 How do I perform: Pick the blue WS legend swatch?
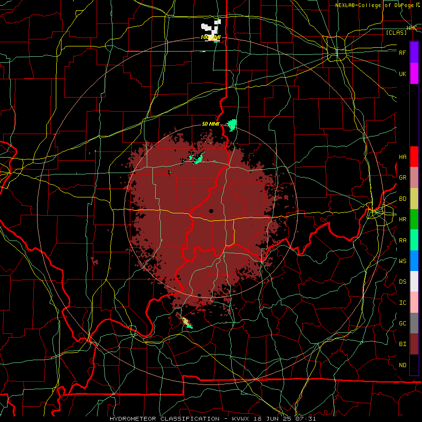pyautogui.click(x=414, y=261)
